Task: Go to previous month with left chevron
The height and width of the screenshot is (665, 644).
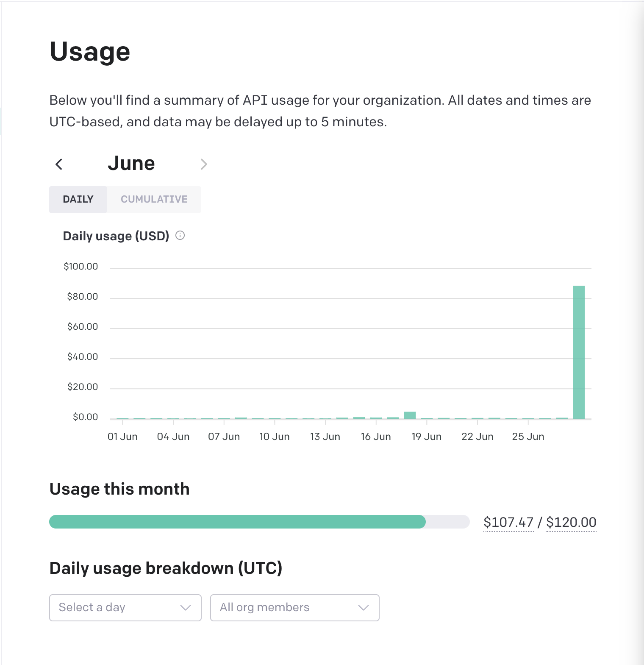Action: 59,164
